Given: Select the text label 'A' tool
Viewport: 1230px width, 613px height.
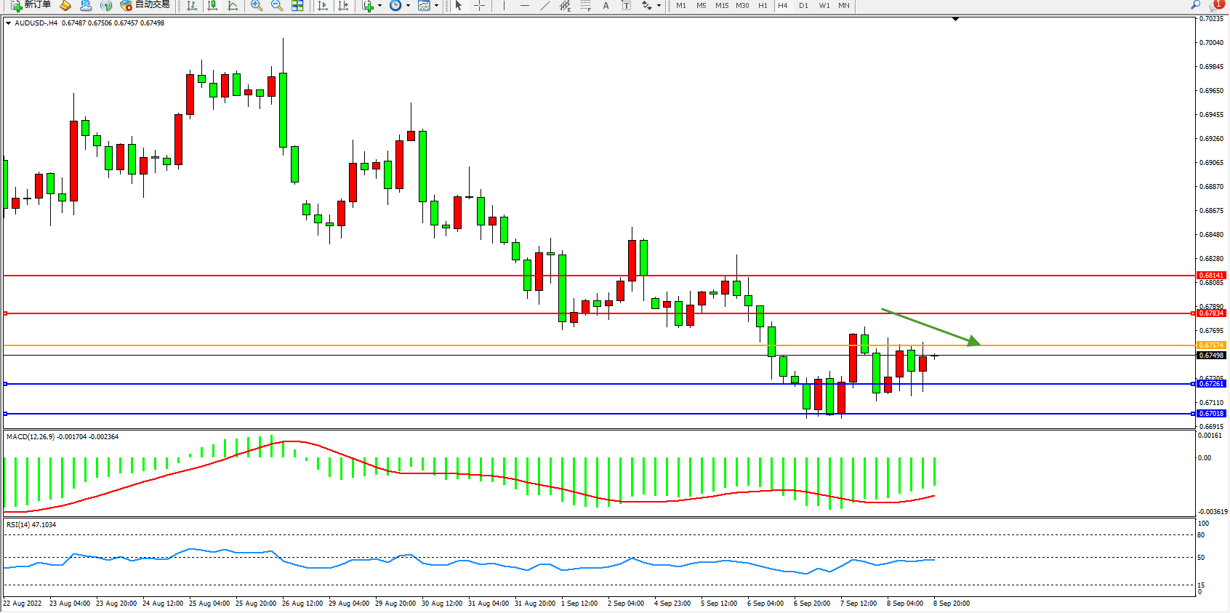Looking at the screenshot, I should click(x=606, y=6).
